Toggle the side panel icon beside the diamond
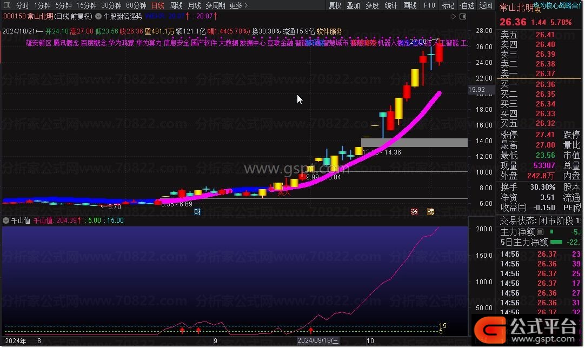The width and height of the screenshot is (585, 348). (x=463, y=16)
